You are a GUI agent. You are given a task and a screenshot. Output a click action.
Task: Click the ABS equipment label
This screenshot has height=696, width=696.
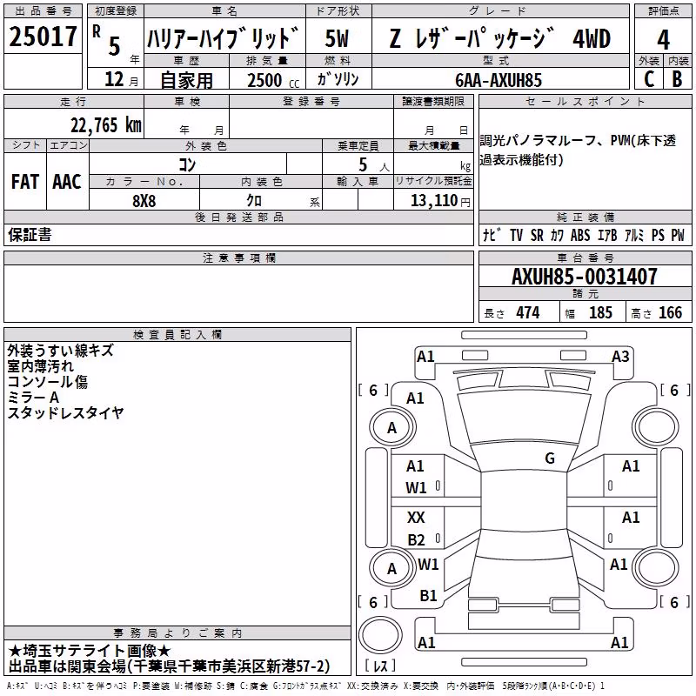580,235
